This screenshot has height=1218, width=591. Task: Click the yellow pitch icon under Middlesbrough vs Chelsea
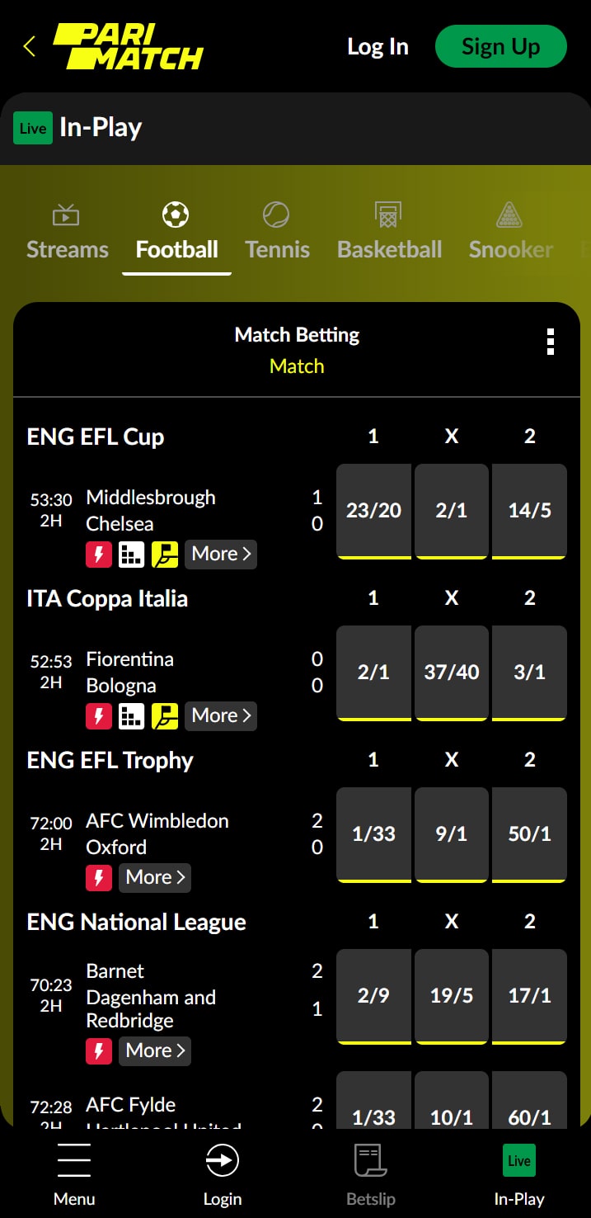tap(165, 555)
